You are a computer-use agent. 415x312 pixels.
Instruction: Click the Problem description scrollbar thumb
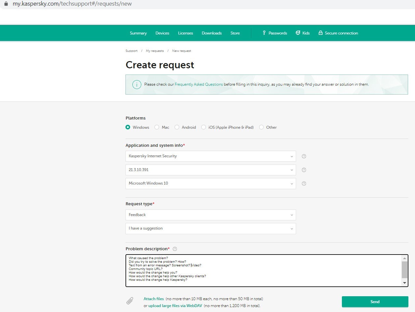pos(404,270)
